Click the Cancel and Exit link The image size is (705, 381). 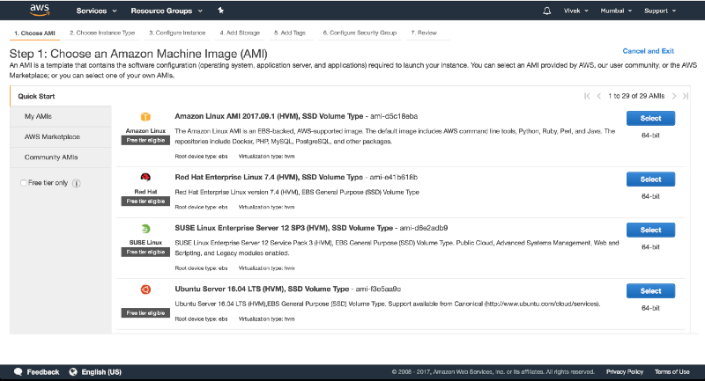click(x=648, y=51)
